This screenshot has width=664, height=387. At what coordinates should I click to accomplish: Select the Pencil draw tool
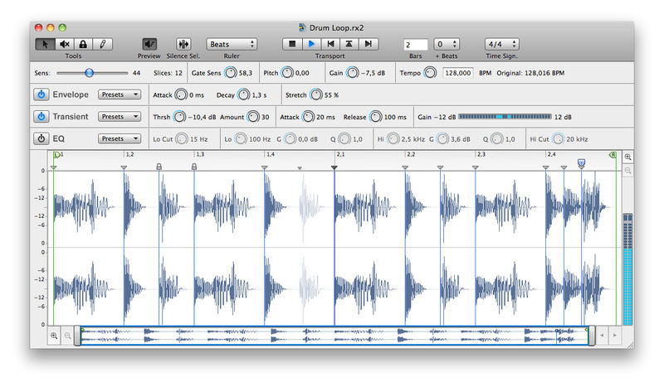click(x=102, y=44)
